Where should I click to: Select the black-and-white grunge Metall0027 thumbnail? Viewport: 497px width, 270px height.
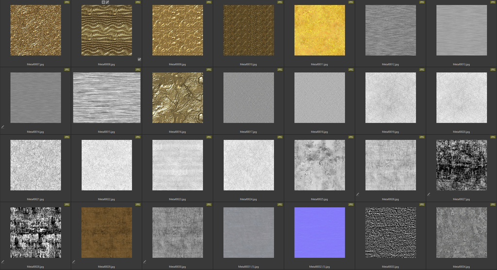[462, 165]
